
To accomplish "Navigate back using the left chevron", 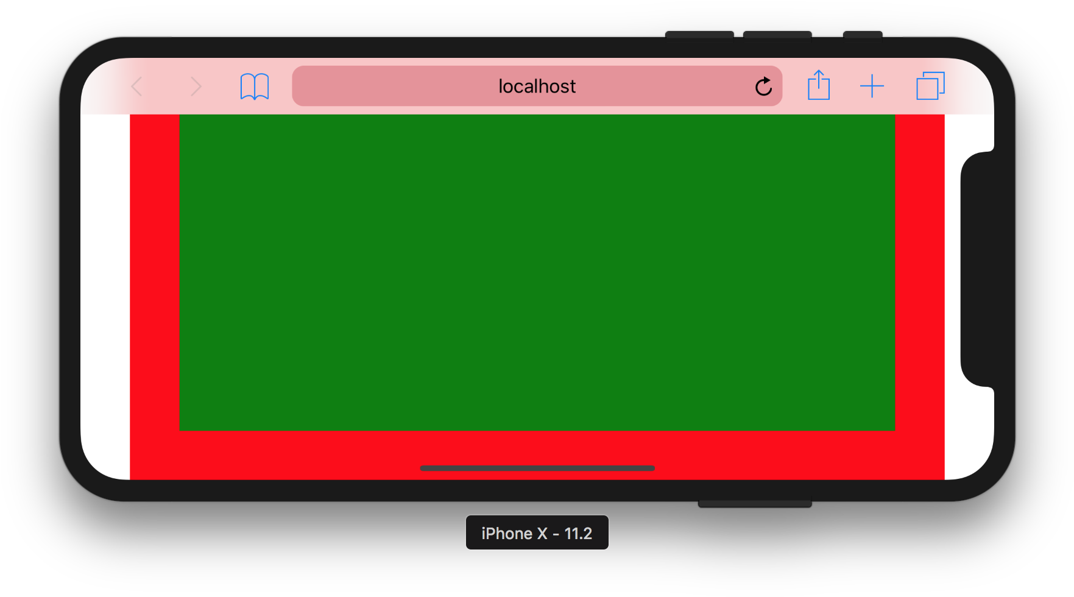I will point(136,86).
